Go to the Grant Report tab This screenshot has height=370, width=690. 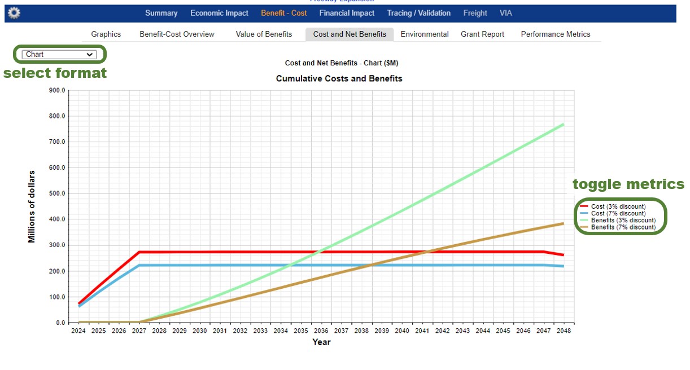(x=482, y=34)
